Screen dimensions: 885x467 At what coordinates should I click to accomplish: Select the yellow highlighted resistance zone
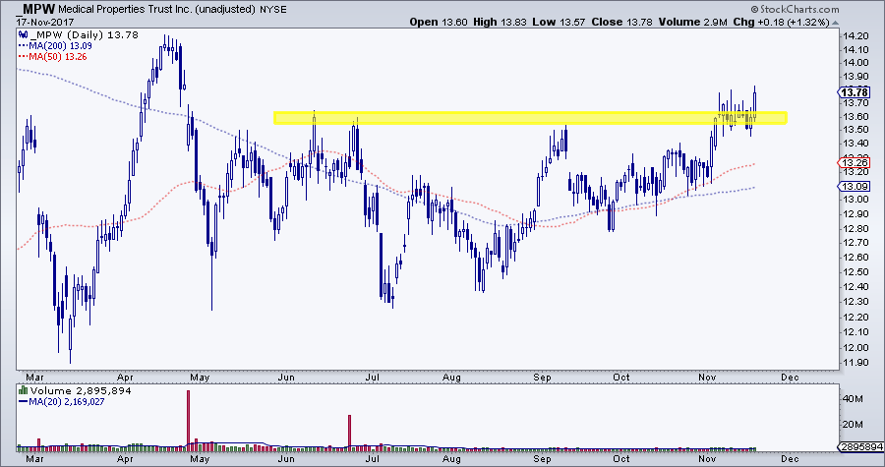point(529,118)
